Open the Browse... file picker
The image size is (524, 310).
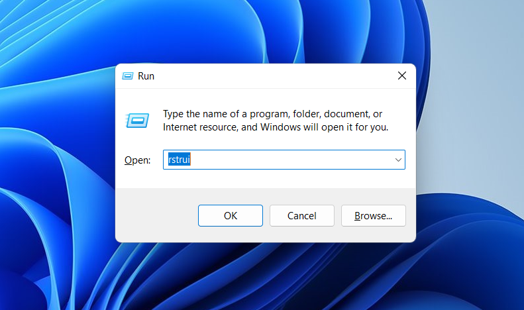coord(373,215)
